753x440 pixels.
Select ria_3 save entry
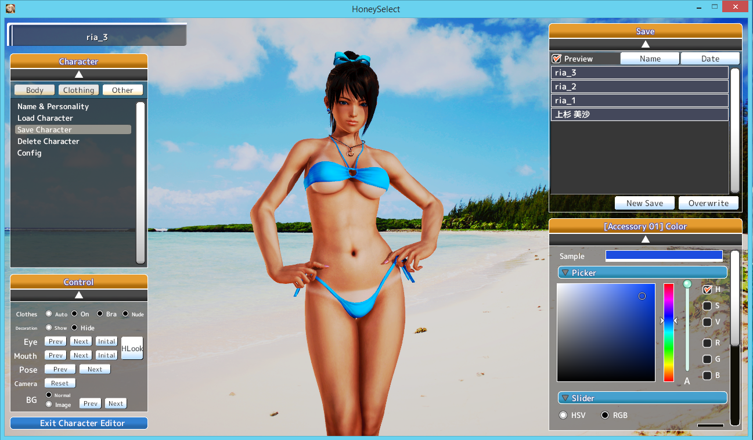coord(640,73)
